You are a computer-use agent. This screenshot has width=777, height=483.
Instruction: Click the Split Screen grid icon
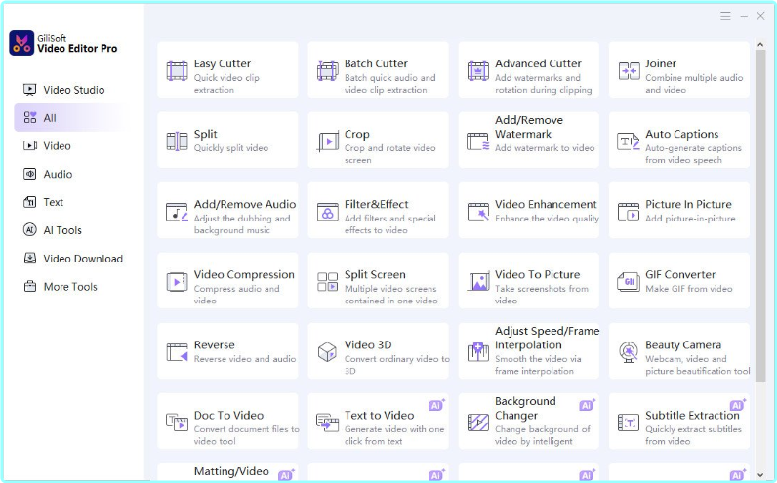click(x=328, y=282)
